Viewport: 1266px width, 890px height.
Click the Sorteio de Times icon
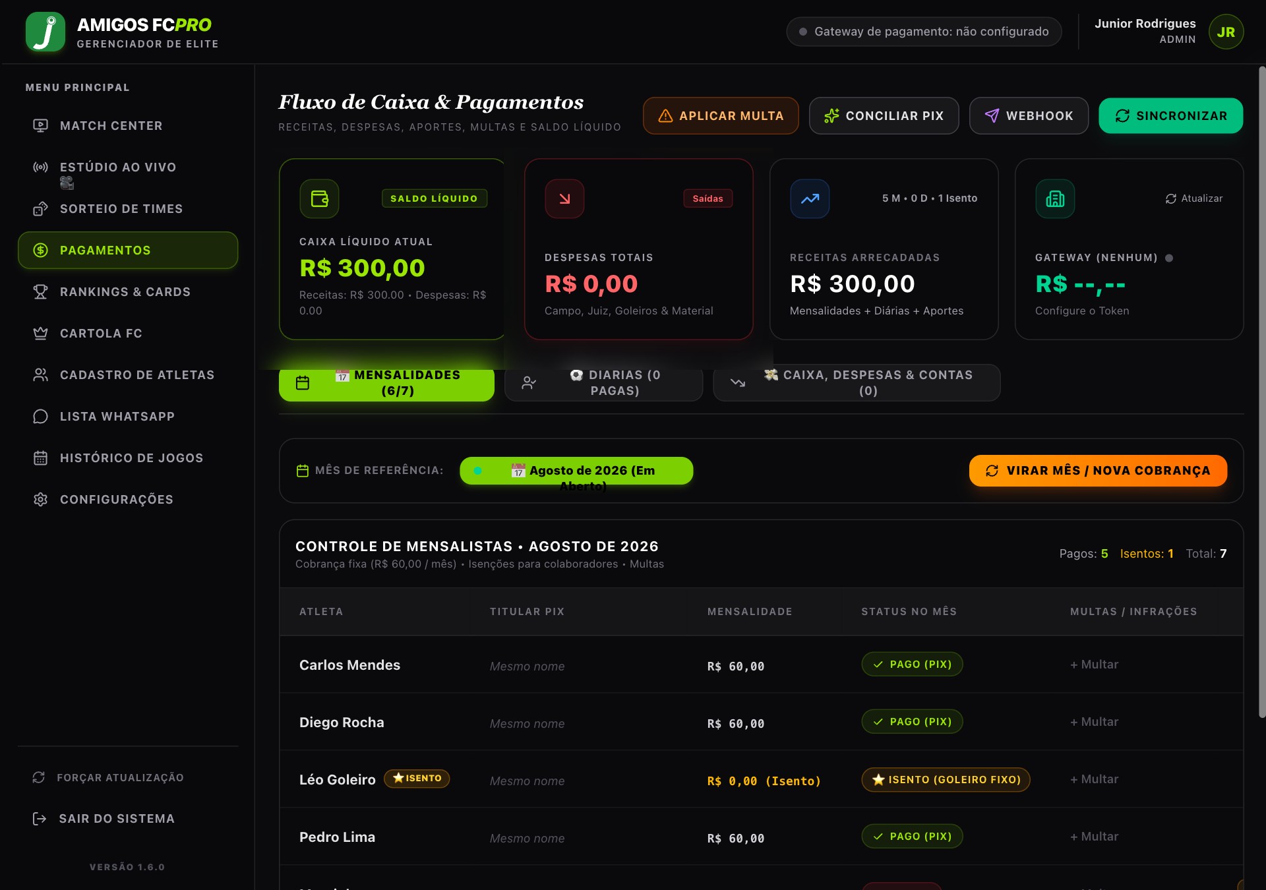(x=40, y=208)
